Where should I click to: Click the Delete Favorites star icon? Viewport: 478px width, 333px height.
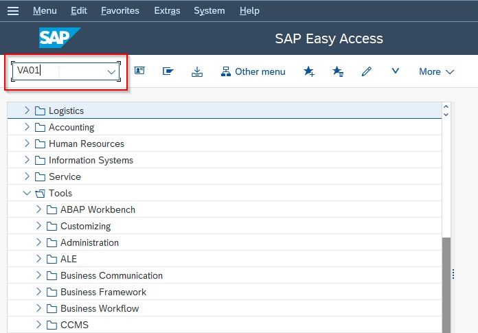[x=338, y=71]
